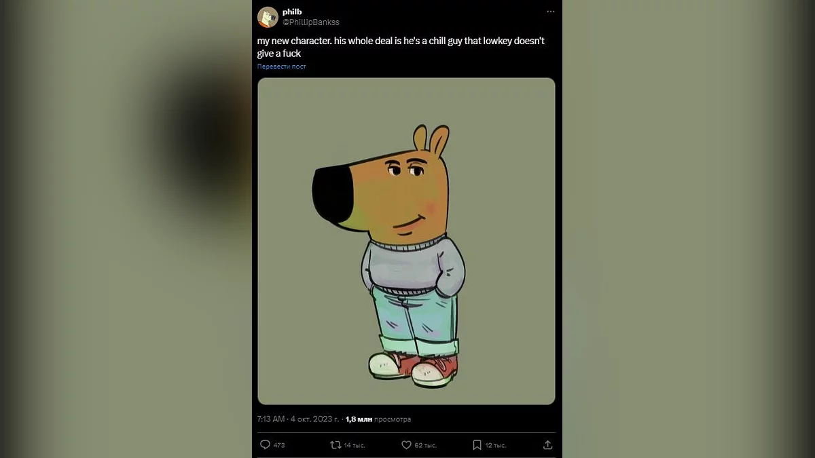Repost the tweet using the retweet icon
The height and width of the screenshot is (458, 815).
(x=336, y=445)
